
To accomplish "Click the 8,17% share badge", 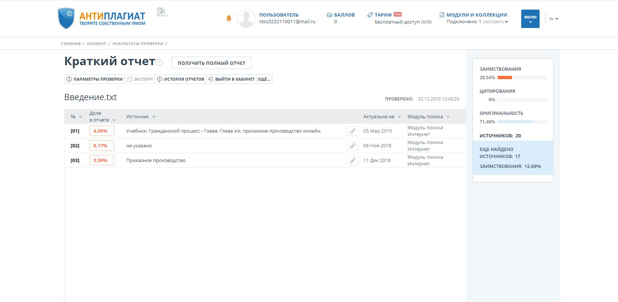I will (x=101, y=146).
